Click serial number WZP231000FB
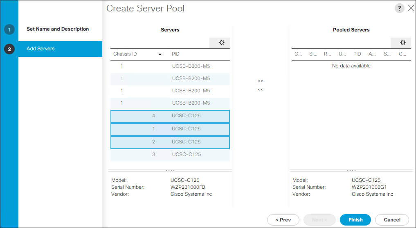Image resolution: width=416 pixels, height=228 pixels. 188,187
